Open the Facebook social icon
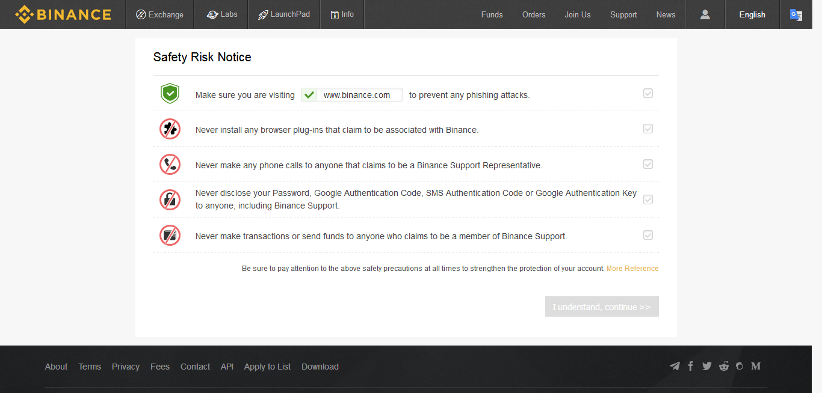Image resolution: width=822 pixels, height=393 pixels. 691,366
